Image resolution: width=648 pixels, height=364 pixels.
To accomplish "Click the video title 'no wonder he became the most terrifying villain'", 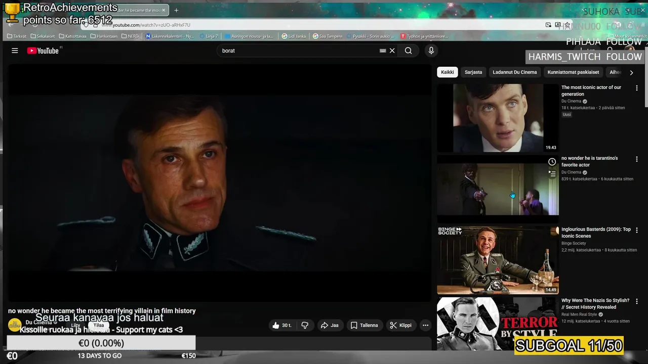I will 102,311.
